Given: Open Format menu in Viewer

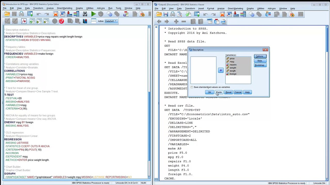Looking at the screenshot, I should click(211, 8).
